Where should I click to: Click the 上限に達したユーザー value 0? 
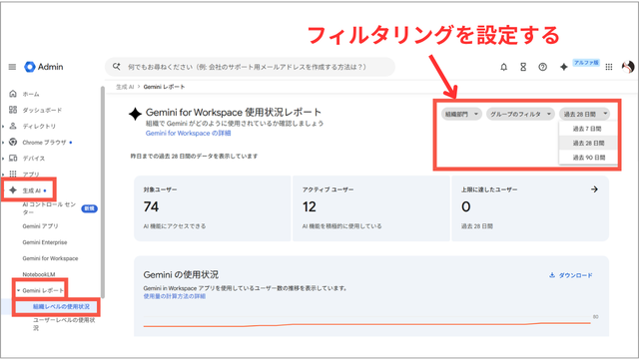[466, 206]
